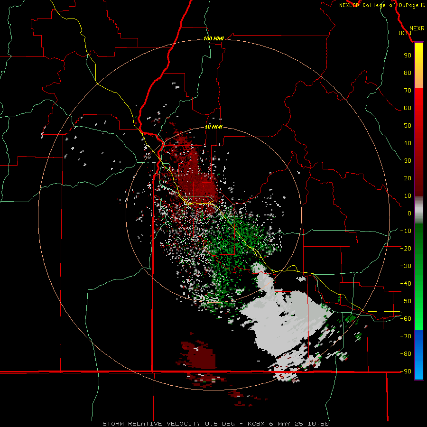Viewport: 427px width, 427px height.
Task: Click the -40 value on velocity scale
Action: [x=406, y=284]
